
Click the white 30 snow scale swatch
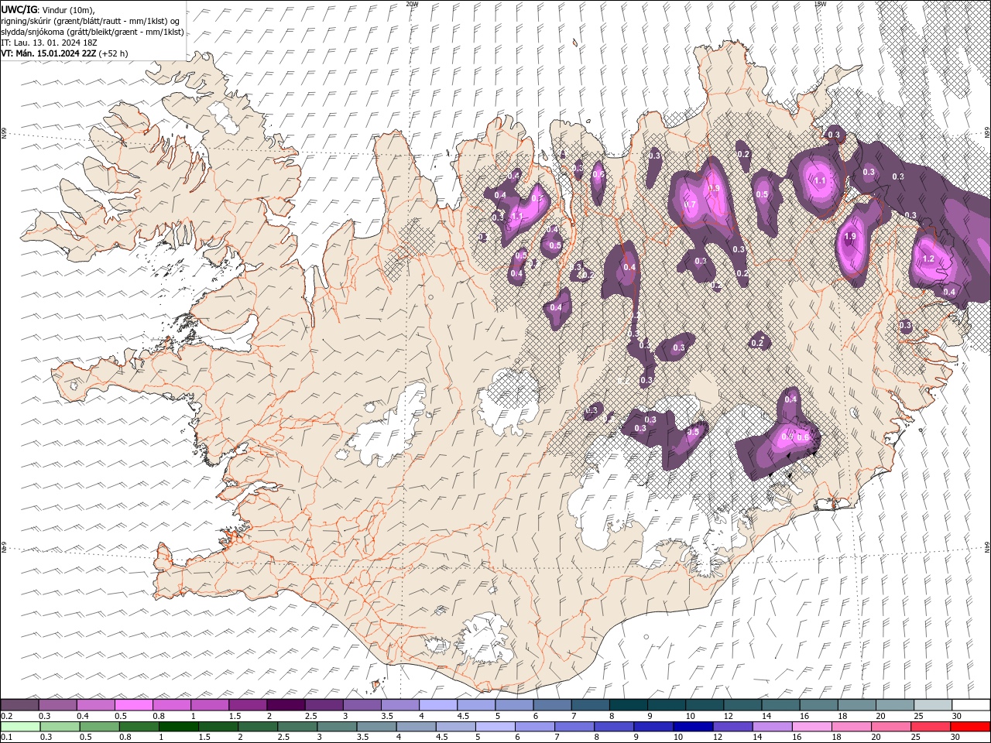tap(971, 705)
